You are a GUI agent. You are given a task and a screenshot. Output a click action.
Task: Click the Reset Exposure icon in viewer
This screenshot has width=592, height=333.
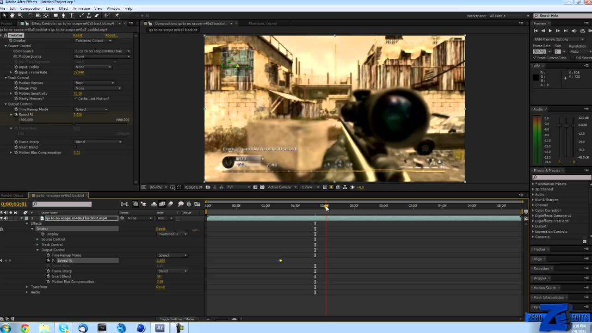click(352, 187)
